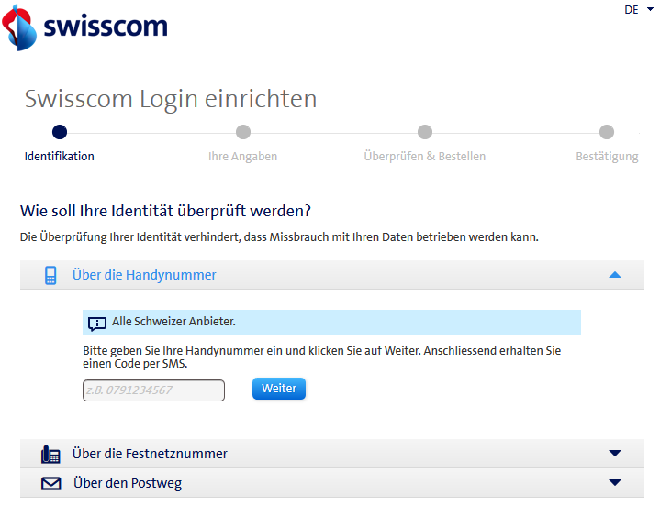
Task: Click the Swisscom logo
Action: coord(86,26)
